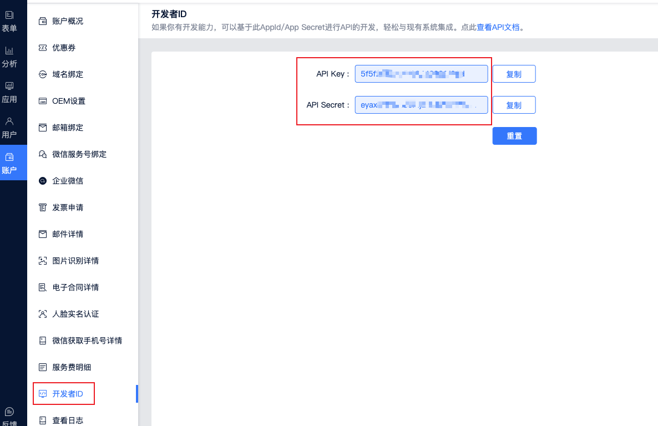Image resolution: width=658 pixels, height=426 pixels.
Task: Click inside the API Secret field
Action: pos(421,105)
